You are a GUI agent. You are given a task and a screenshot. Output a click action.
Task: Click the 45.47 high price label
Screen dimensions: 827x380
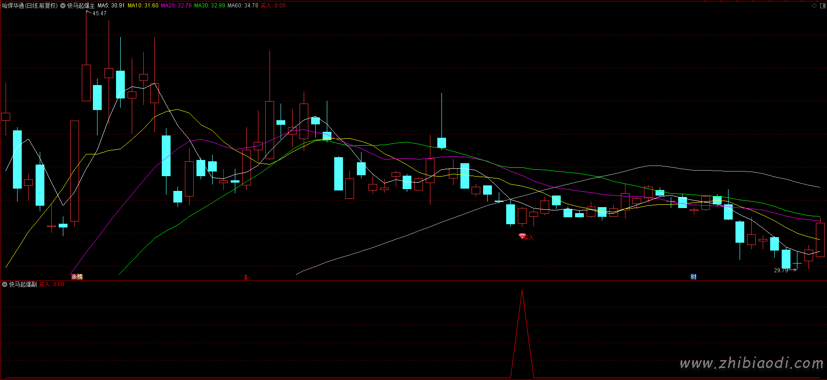[x=99, y=13]
